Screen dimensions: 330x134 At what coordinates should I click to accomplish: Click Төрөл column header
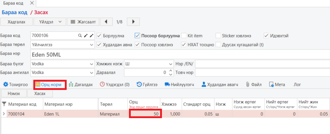[113, 104]
